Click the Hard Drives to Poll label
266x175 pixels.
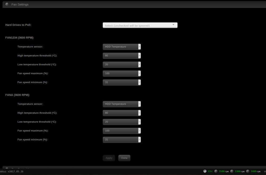[x=18, y=25]
